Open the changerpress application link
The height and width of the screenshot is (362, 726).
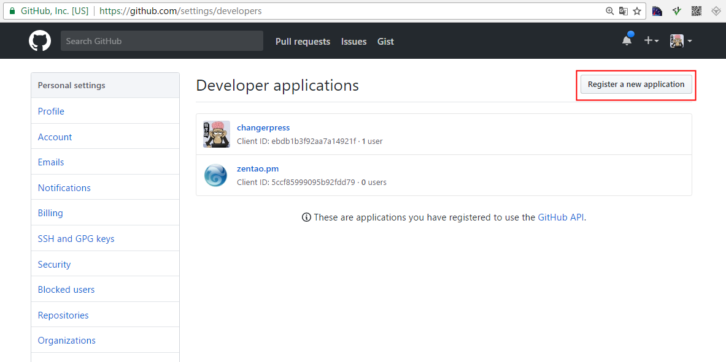pyautogui.click(x=263, y=128)
